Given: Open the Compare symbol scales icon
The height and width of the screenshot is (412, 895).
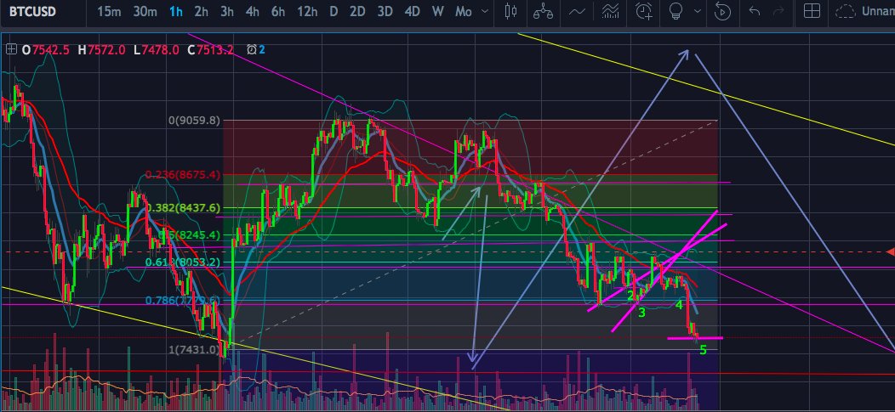Looking at the screenshot, I should [542, 11].
